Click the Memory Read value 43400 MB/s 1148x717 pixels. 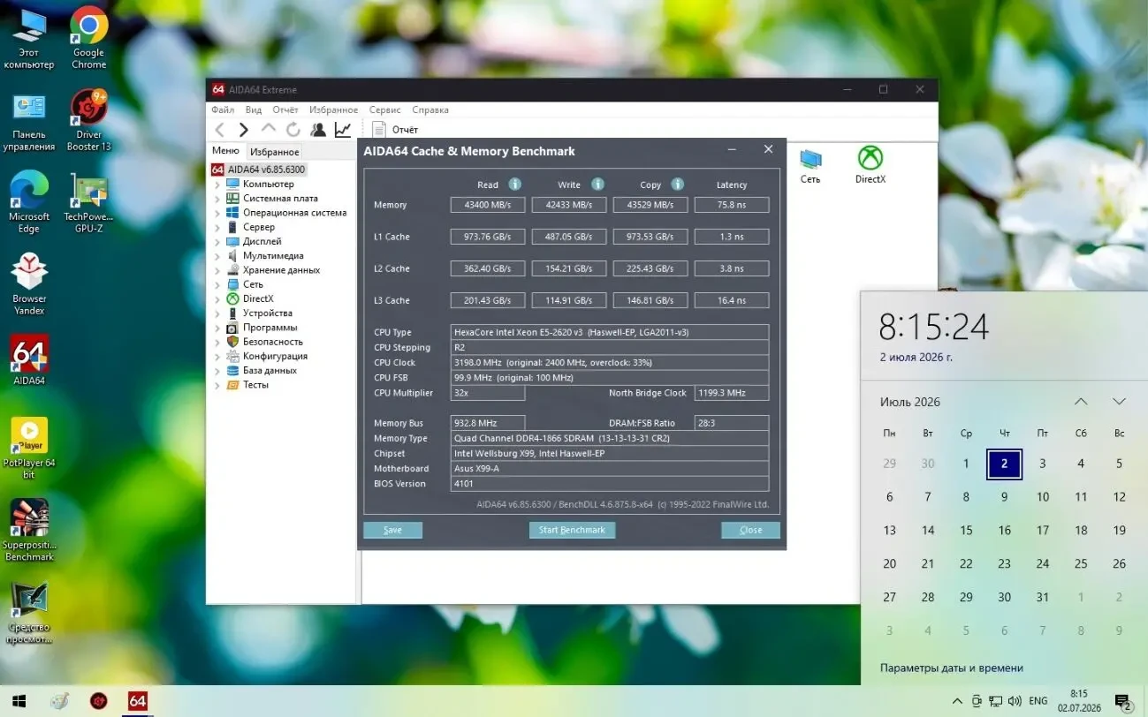(x=488, y=205)
